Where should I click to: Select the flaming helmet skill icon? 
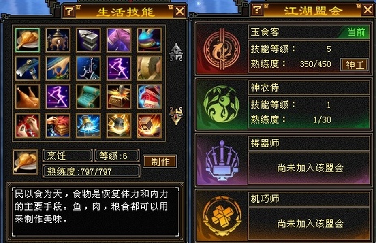coord(119,126)
